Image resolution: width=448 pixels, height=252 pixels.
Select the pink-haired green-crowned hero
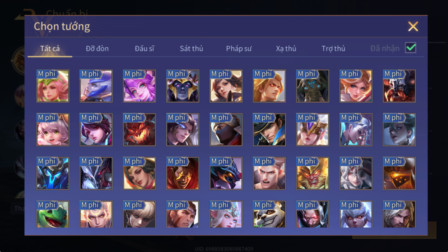point(53,86)
